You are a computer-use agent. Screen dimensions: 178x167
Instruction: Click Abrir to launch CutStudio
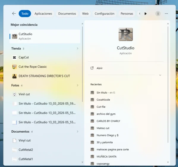126,68
